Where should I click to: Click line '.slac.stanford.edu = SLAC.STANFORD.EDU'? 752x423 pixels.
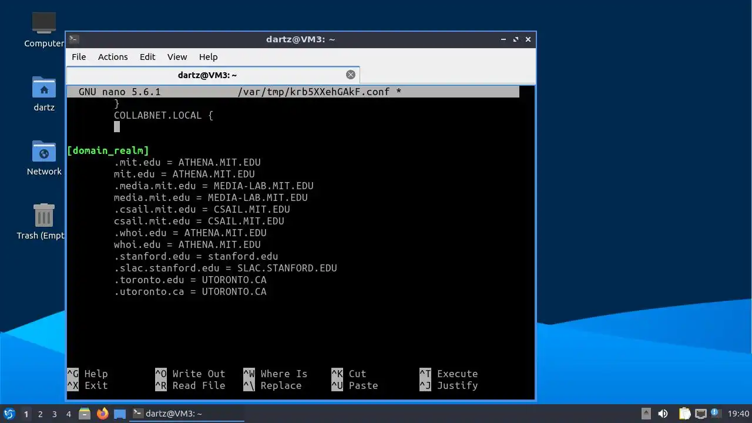pos(225,268)
